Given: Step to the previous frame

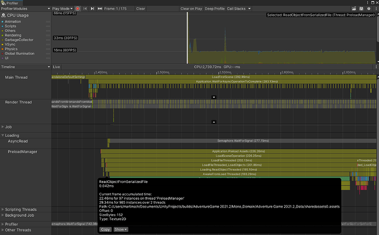Looking at the screenshot, I should click(85, 9).
